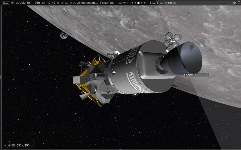Click the Home button

(x=6, y=3)
